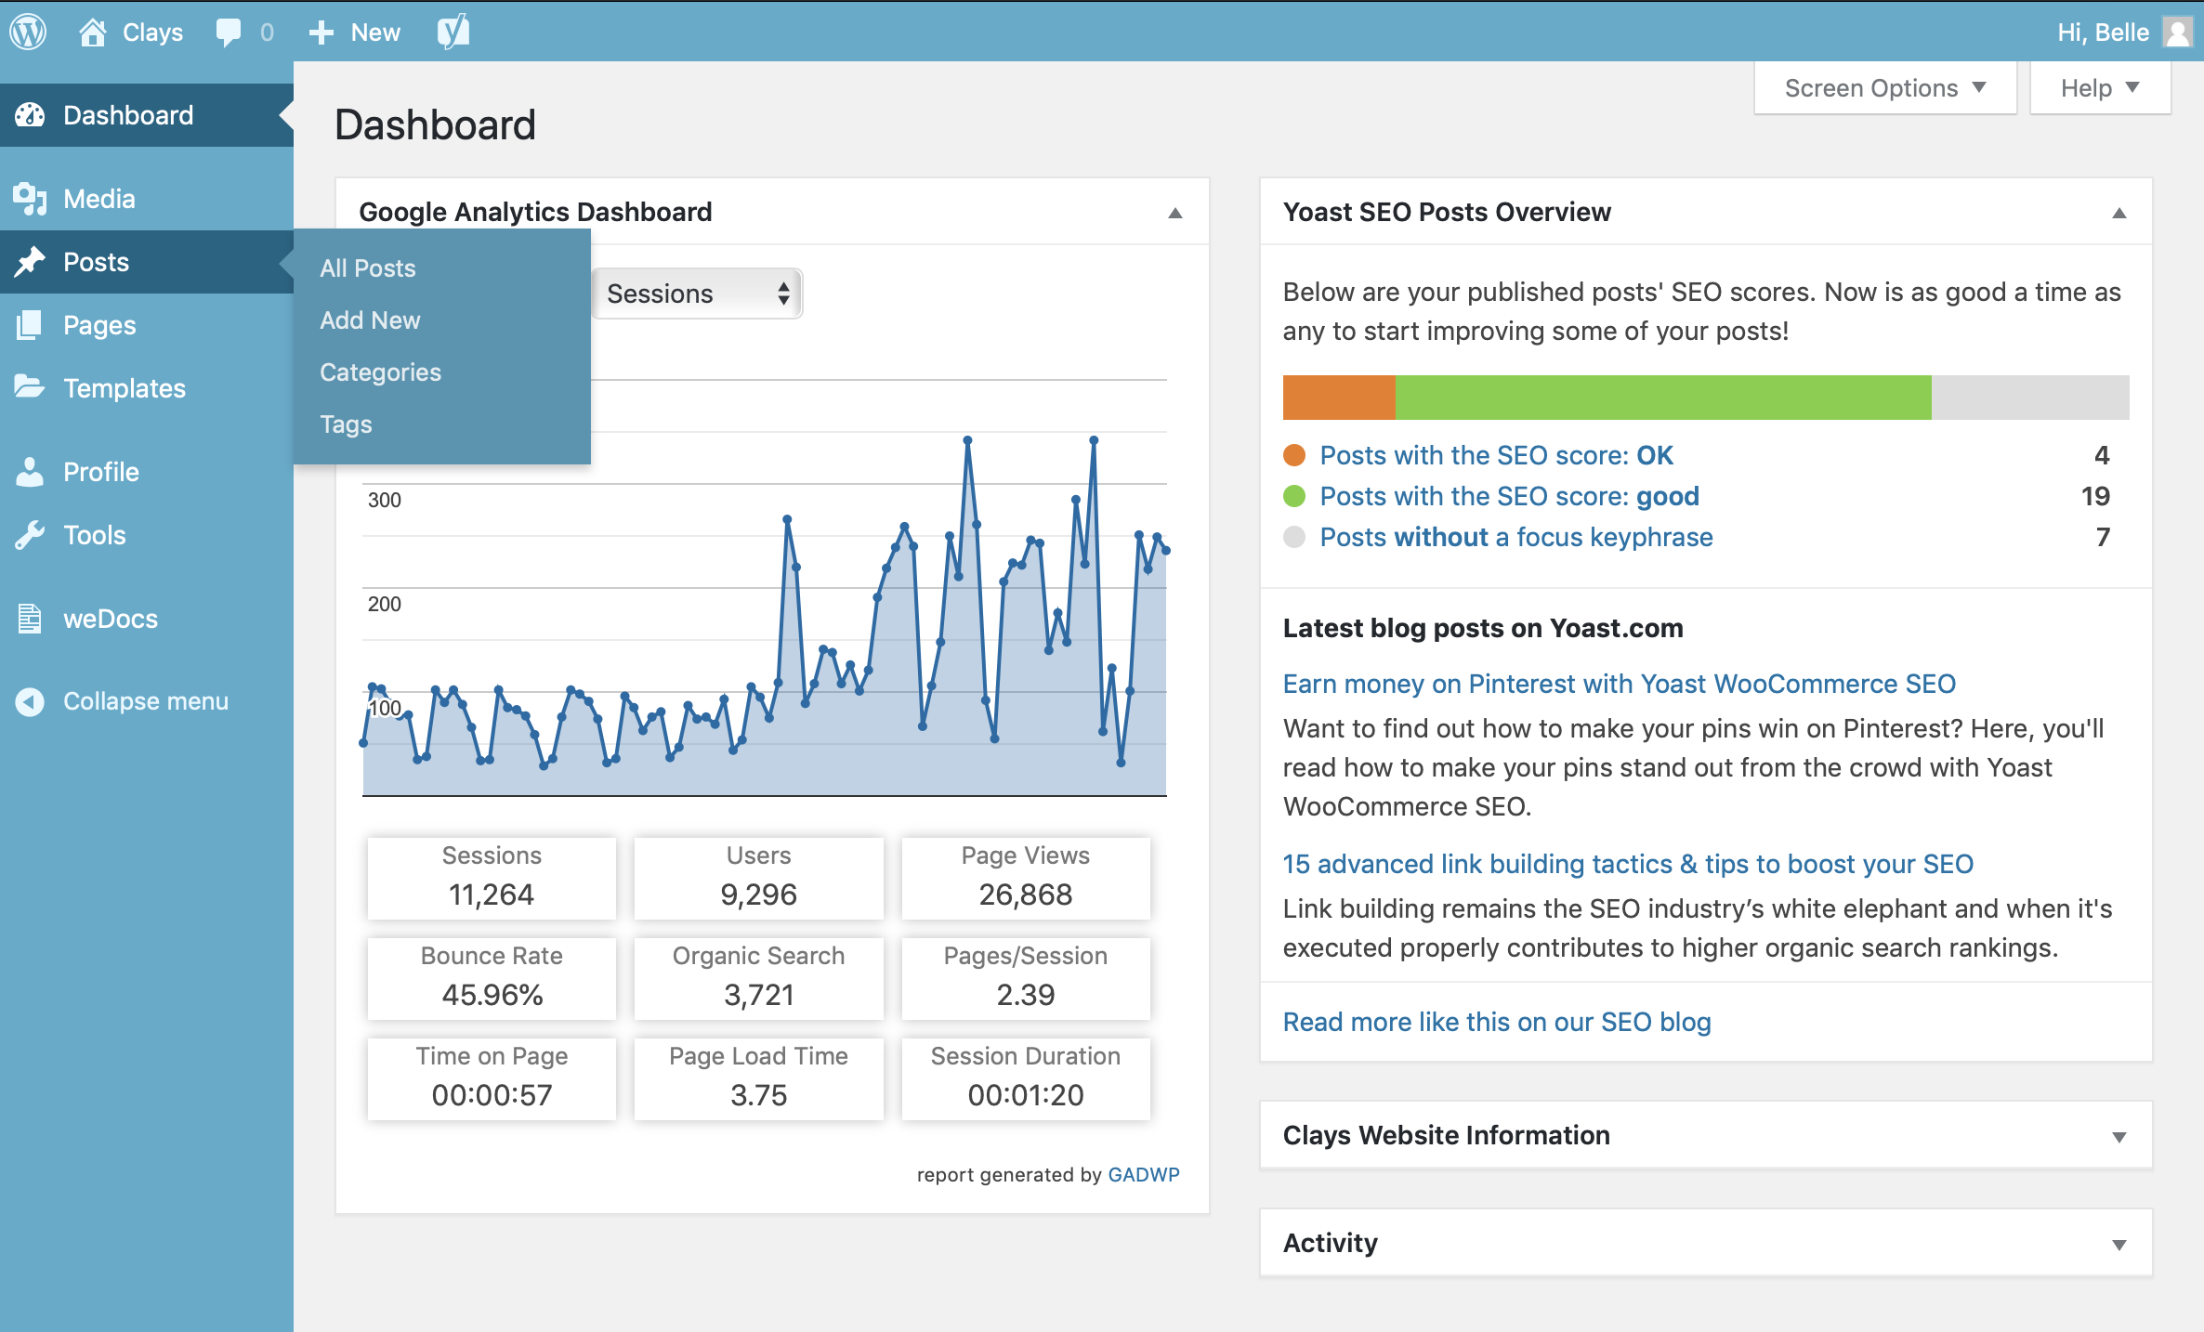Screen dimensions: 2204x1332
Task: Open the Clays site home icon
Action: tap(92, 32)
